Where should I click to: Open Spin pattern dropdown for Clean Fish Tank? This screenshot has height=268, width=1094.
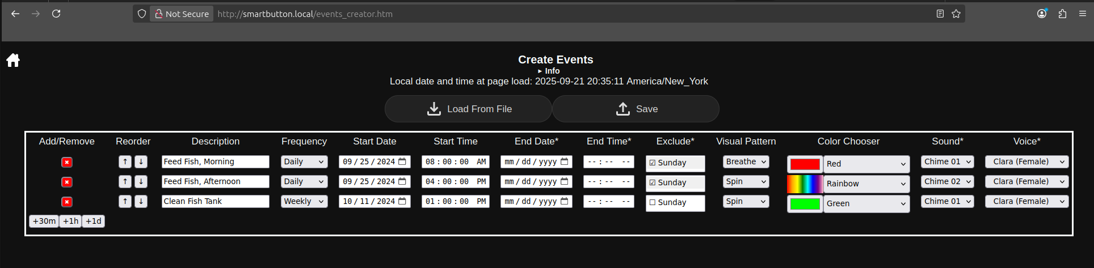pos(746,201)
